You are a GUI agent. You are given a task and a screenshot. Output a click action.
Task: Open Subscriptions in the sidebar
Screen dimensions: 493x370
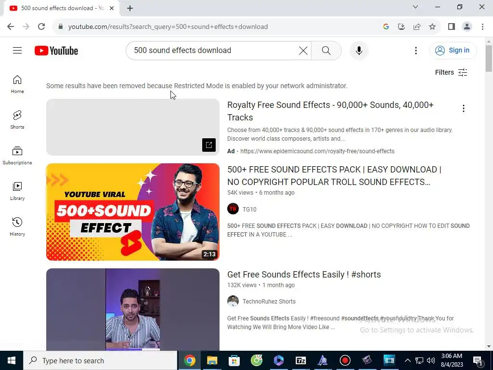tap(17, 156)
